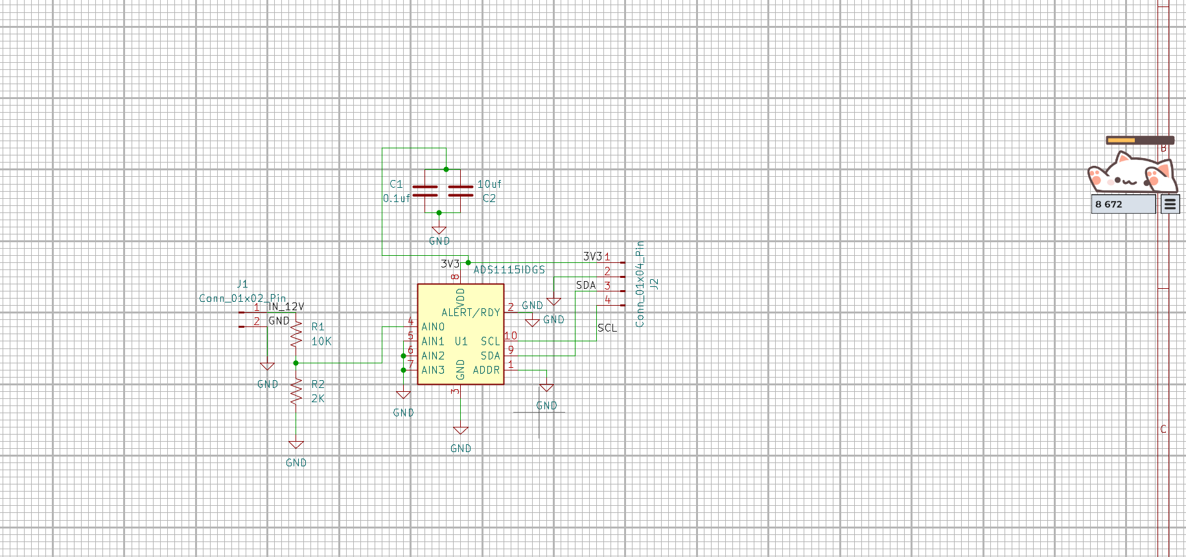Click the 2K resistor value
1186x557 pixels.
point(318,399)
